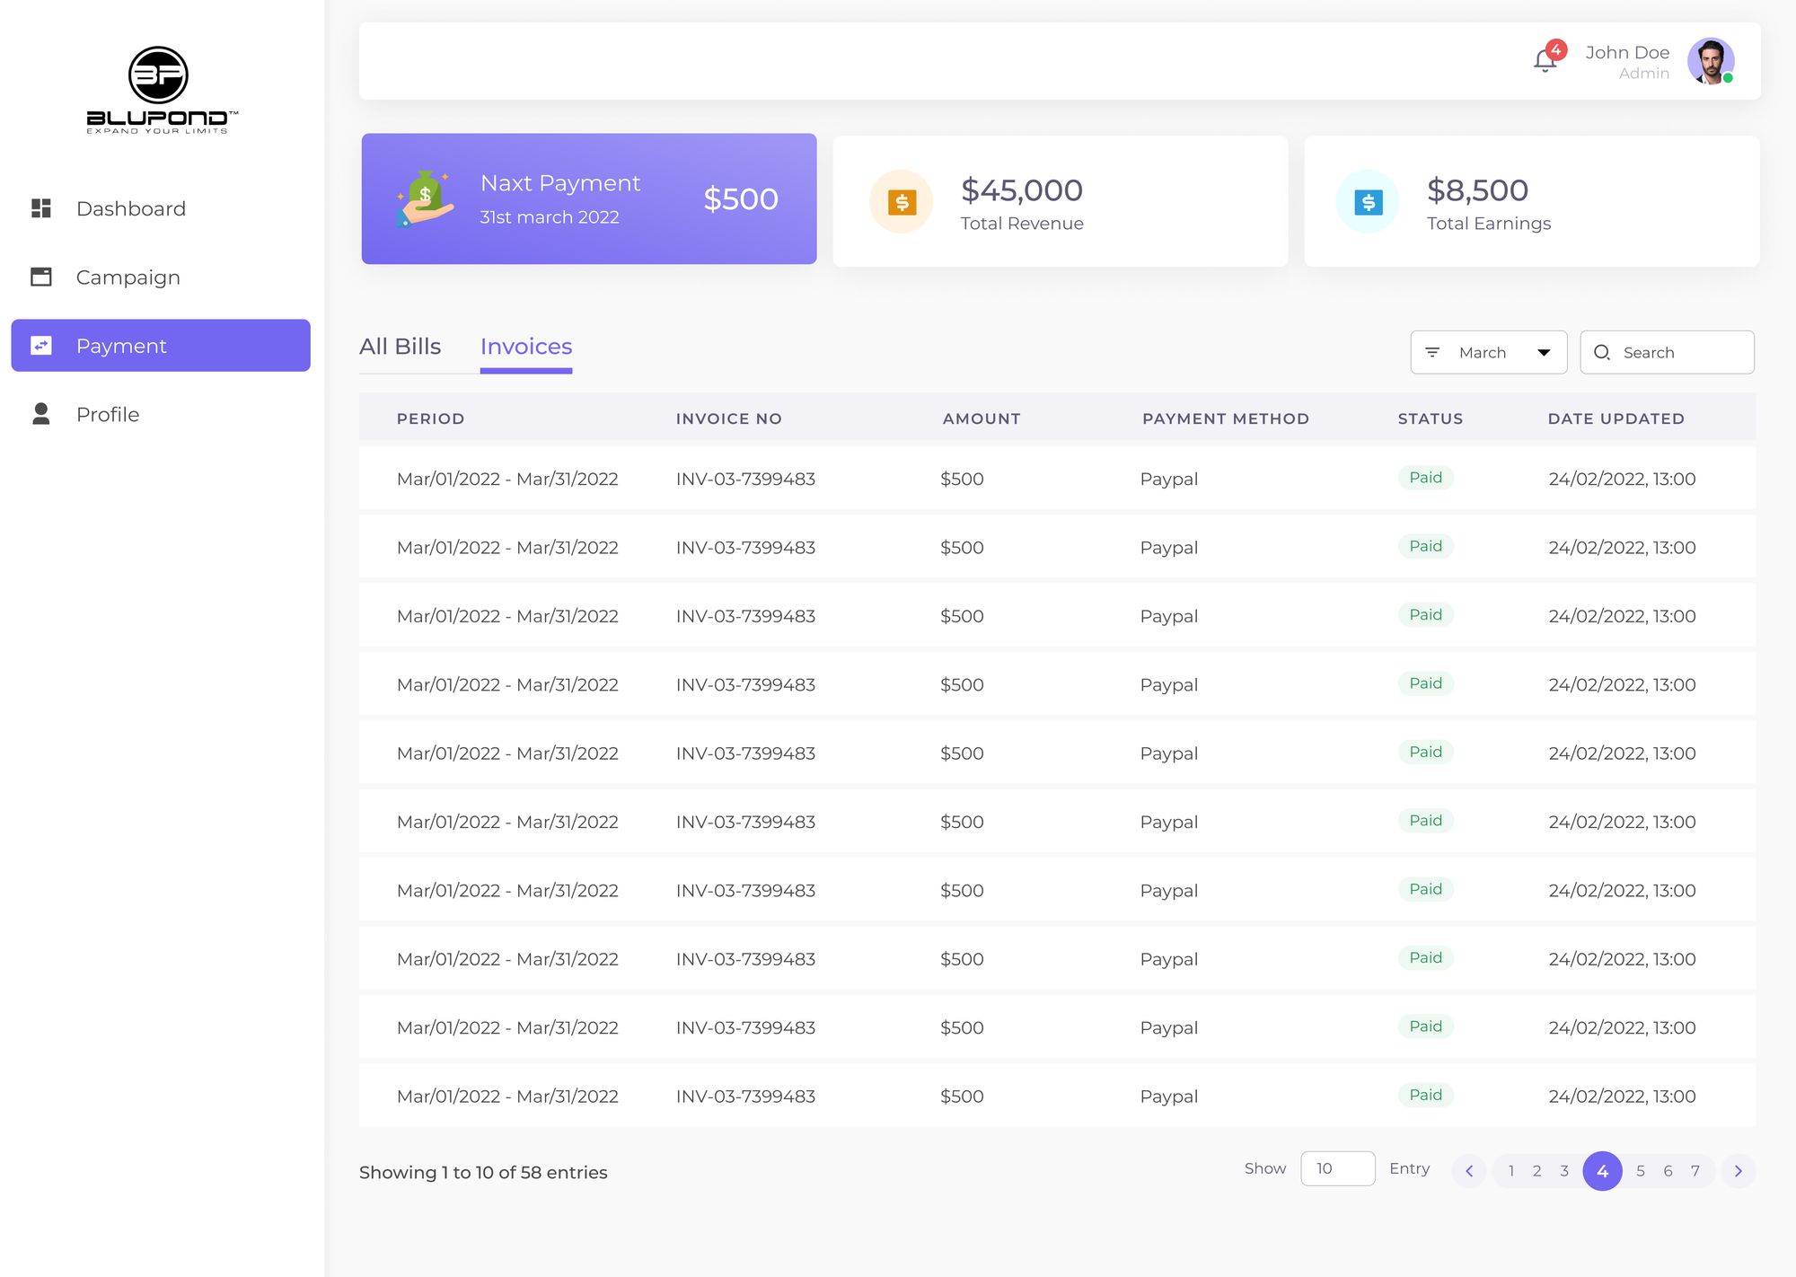Switch to the All Bills tab
This screenshot has height=1277, width=1796.
[400, 347]
